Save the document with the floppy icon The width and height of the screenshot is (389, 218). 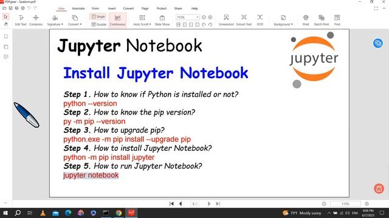pos(11,8)
